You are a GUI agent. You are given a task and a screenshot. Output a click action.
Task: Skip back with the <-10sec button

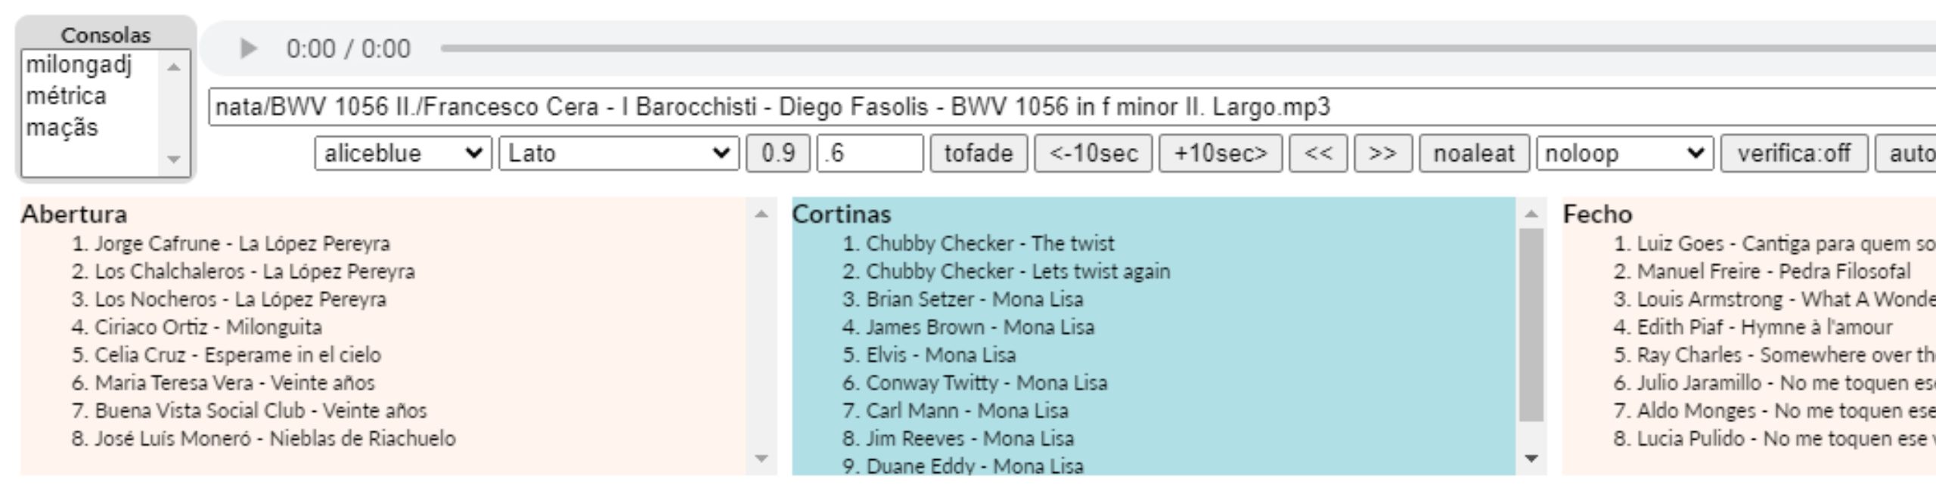[x=1093, y=153]
